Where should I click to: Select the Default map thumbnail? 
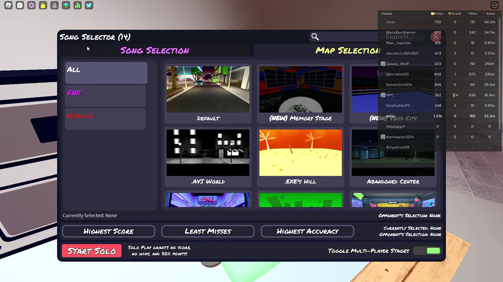208,90
